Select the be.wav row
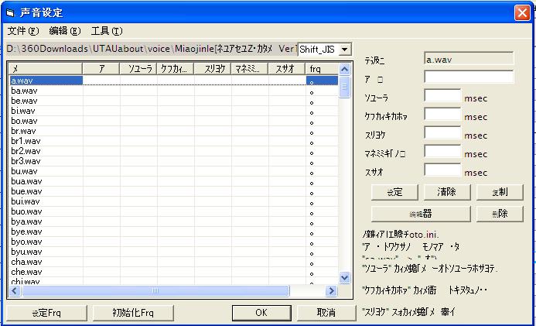Screen dimensions: 536x326 (173, 101)
